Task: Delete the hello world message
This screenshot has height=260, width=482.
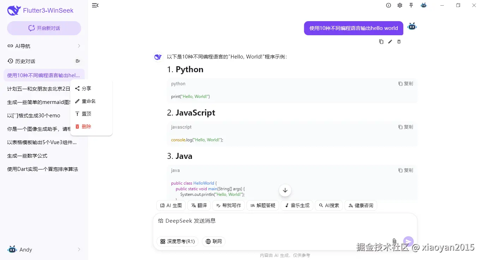Action: tap(399, 42)
